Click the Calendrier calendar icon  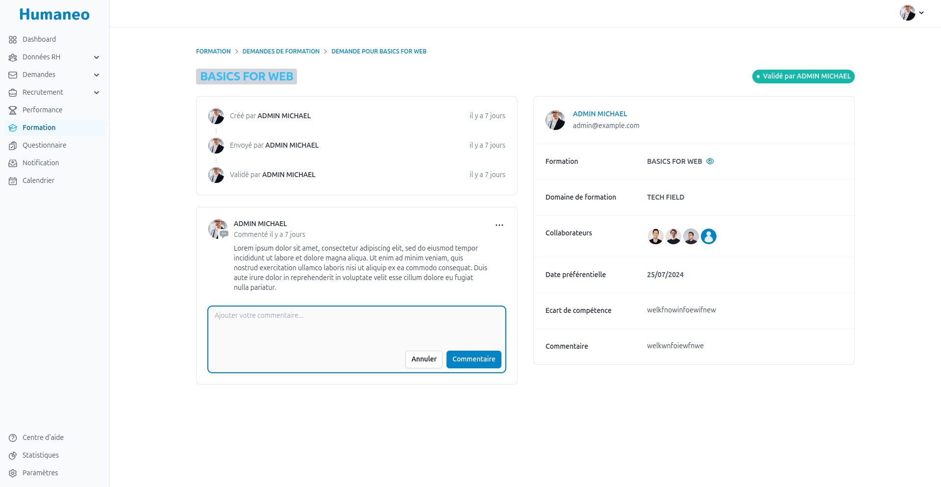click(x=13, y=181)
